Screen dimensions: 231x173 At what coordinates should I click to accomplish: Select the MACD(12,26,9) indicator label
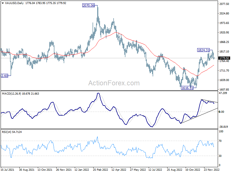pyautogui.click(x=12, y=93)
